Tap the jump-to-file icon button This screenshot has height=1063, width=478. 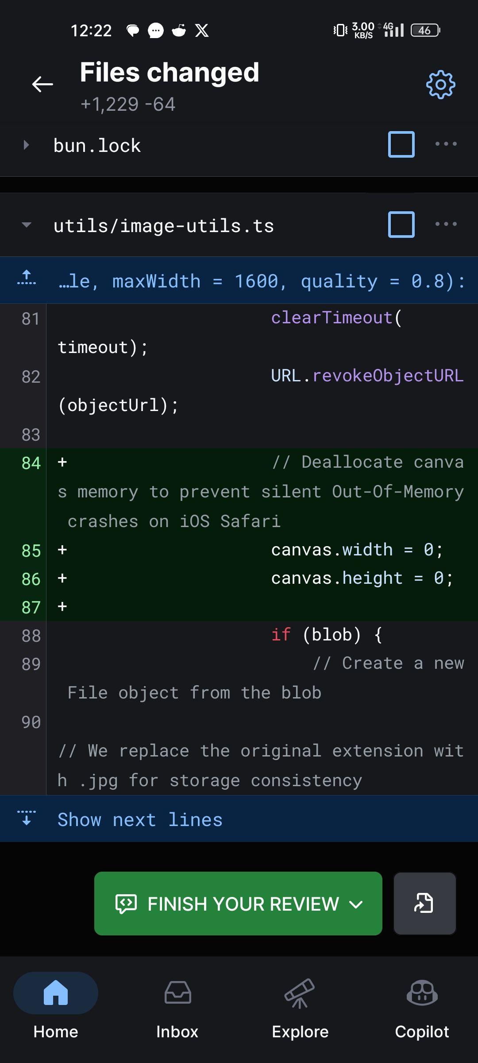[x=424, y=904]
